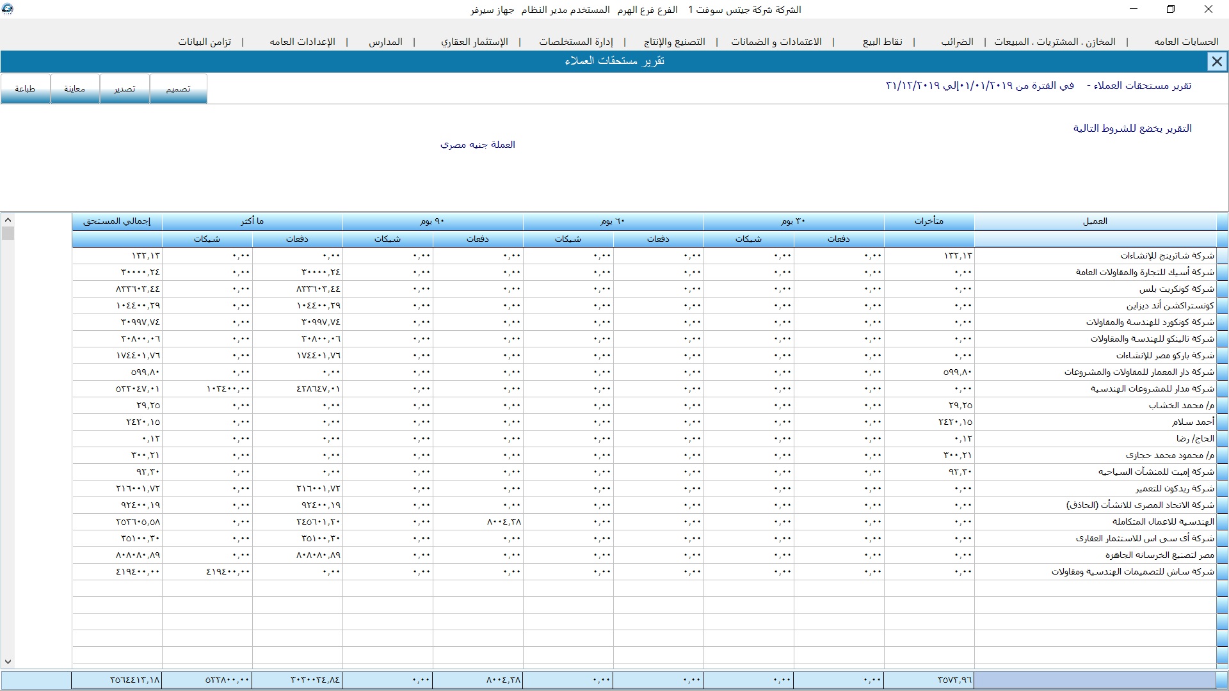
Task: Select customer شركة إمبت للمنشآت السياحيه
Action: (1095, 472)
